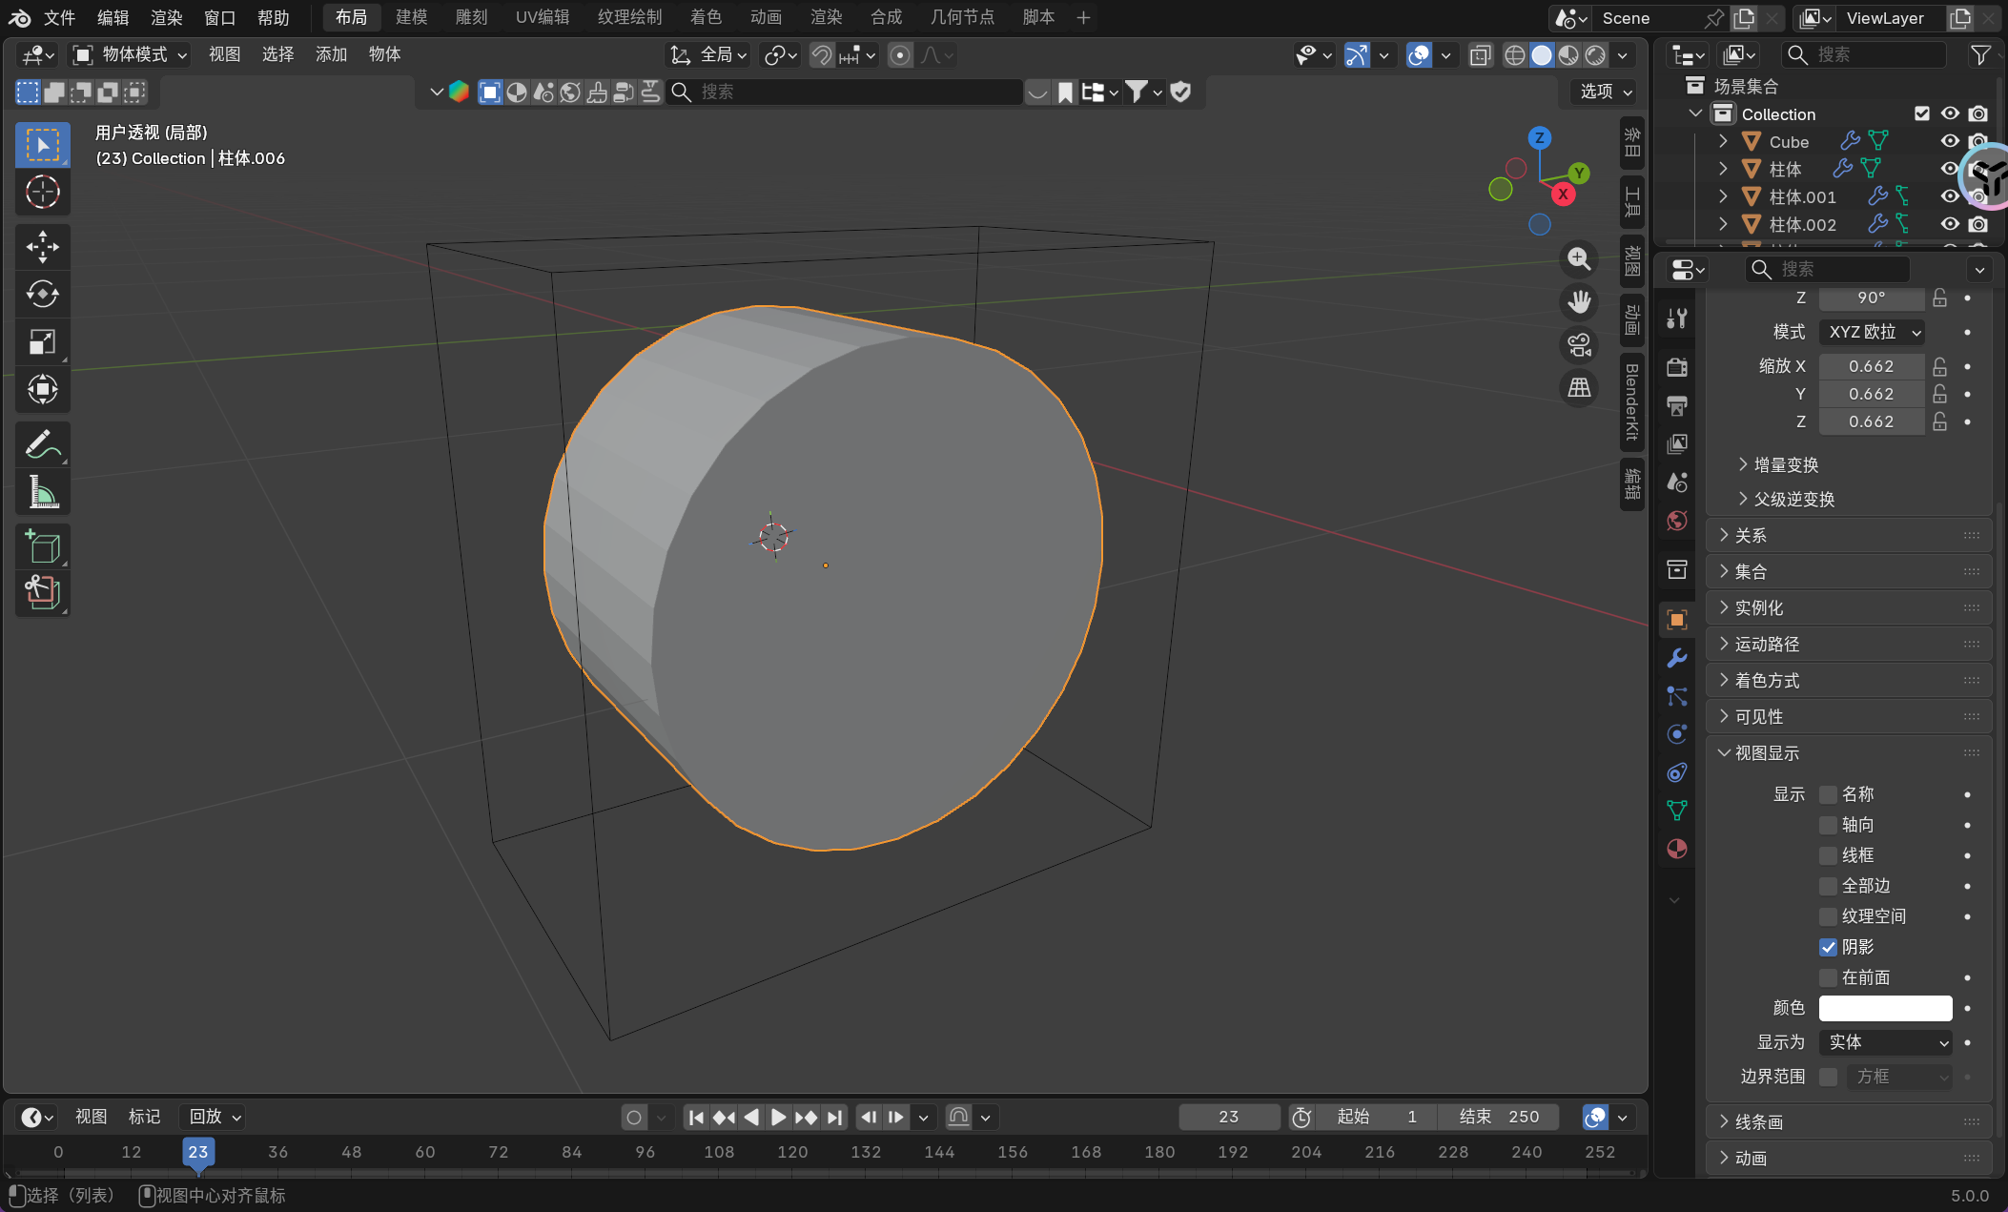This screenshot has width=2008, height=1212.
Task: Open the Object Mode dropdown (物体模式)
Action: 132,54
